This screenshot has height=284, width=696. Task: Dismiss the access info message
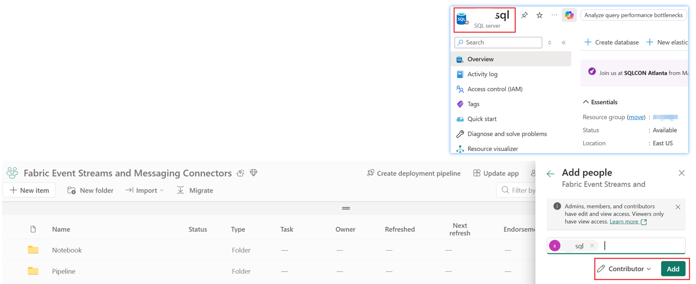point(678,207)
